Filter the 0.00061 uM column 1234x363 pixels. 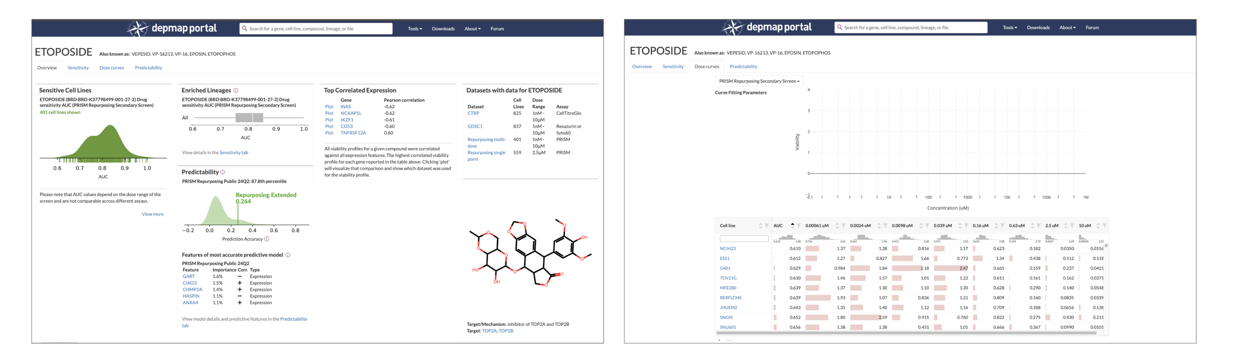point(843,226)
